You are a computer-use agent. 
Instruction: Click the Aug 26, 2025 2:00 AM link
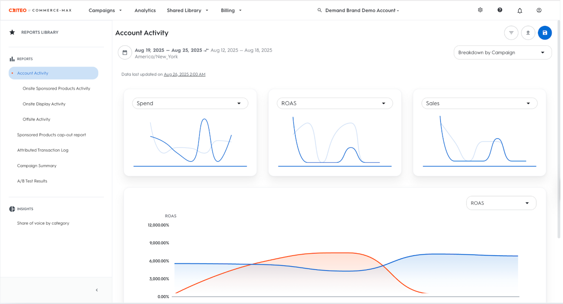[184, 75]
